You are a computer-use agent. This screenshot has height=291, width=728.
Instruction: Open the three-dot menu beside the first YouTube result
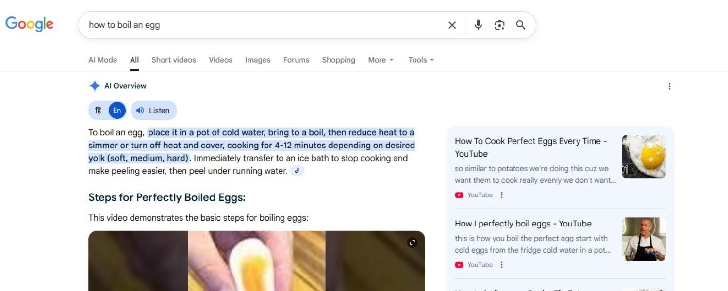tap(502, 195)
